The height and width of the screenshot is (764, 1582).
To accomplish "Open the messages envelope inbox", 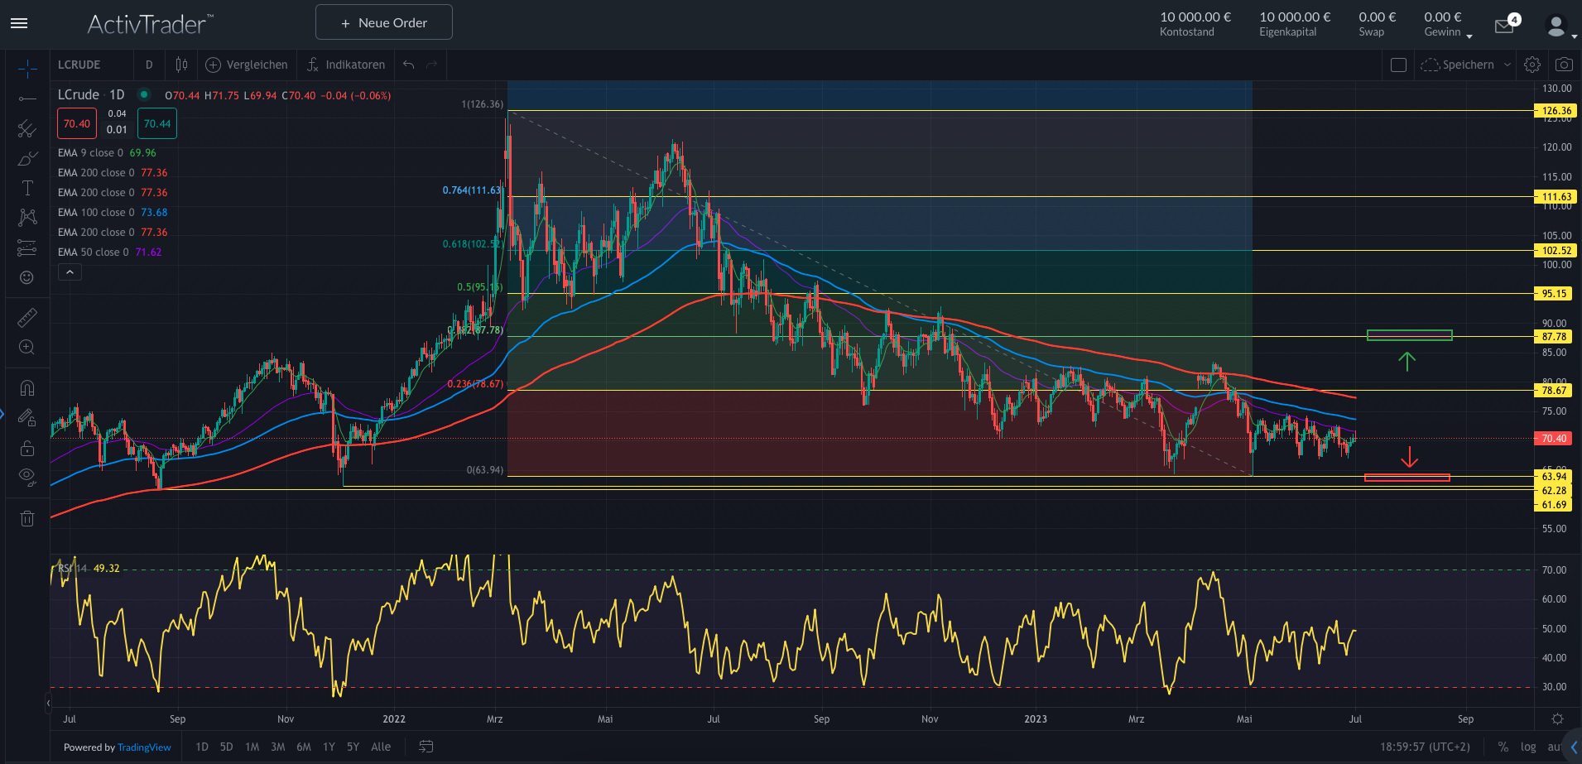I will pos(1504,26).
